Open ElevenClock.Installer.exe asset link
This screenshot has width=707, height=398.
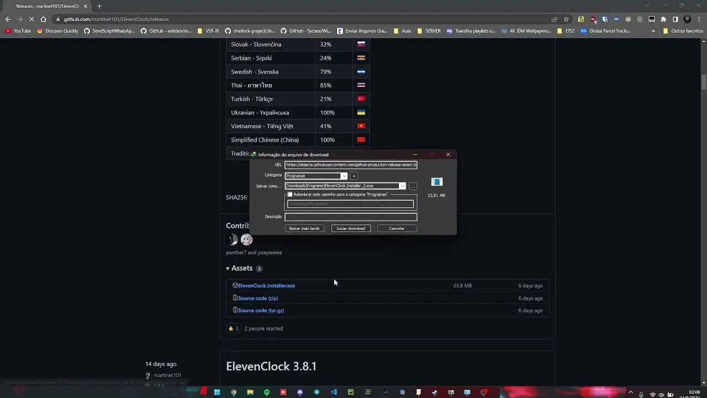(266, 286)
